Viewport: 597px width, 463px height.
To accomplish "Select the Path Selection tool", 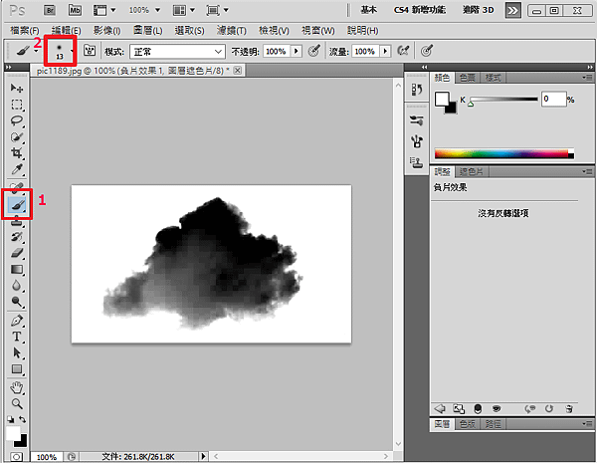I will pyautogui.click(x=17, y=352).
